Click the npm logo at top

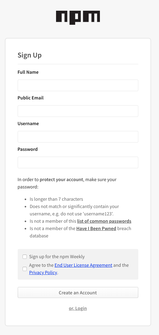[x=78, y=18]
